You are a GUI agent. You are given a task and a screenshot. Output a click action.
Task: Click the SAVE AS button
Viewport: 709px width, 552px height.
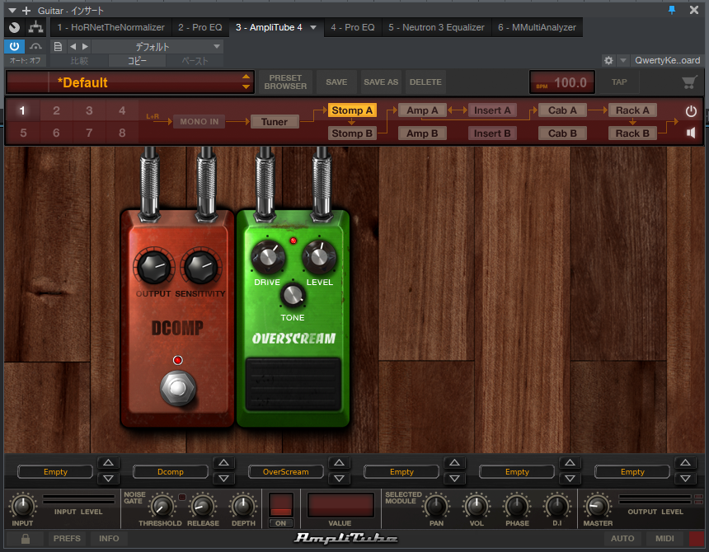(381, 82)
